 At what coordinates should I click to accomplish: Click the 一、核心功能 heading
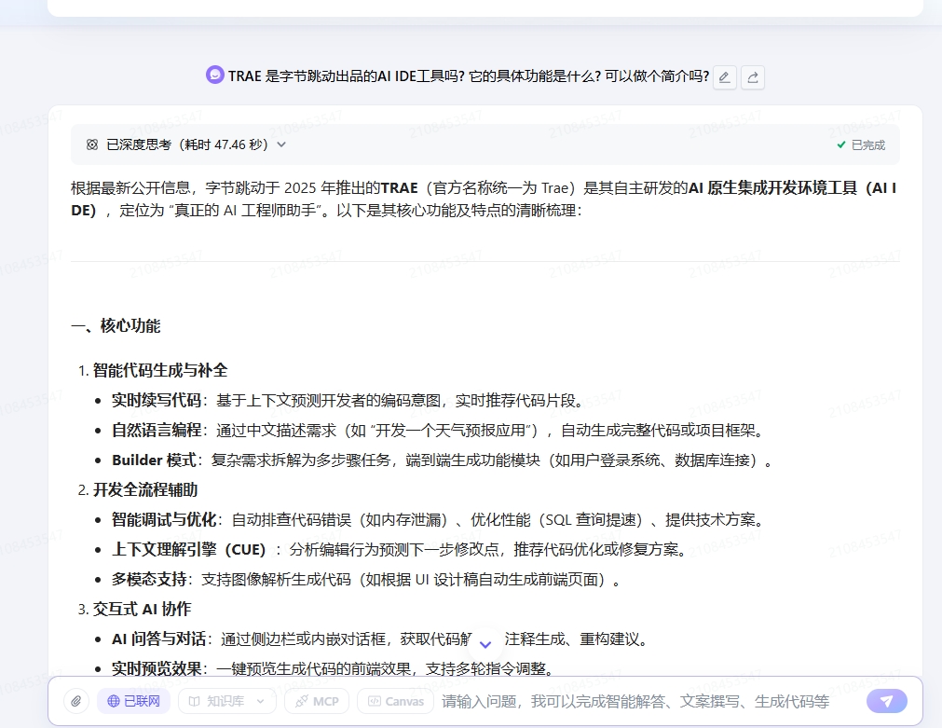click(116, 326)
